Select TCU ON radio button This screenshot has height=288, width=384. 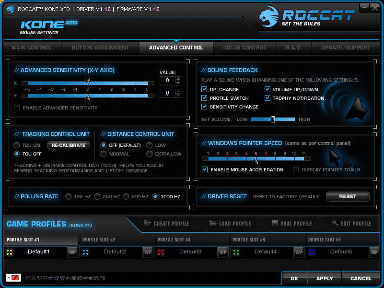coord(17,145)
